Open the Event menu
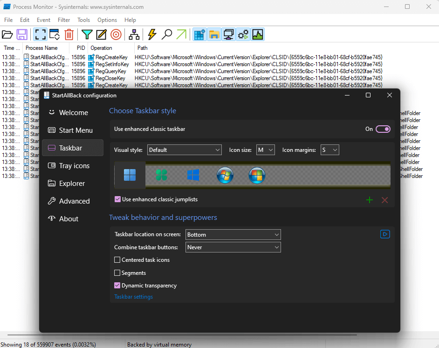 tap(43, 20)
